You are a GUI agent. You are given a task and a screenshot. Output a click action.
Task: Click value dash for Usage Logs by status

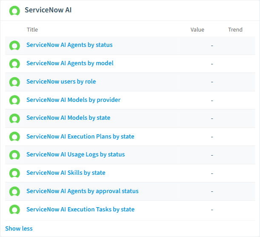pyautogui.click(x=212, y=155)
